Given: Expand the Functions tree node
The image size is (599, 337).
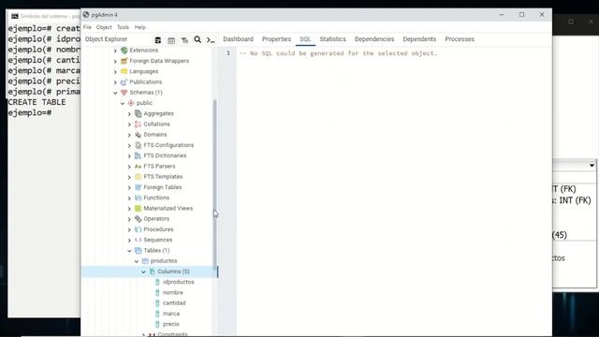Looking at the screenshot, I should coord(129,198).
